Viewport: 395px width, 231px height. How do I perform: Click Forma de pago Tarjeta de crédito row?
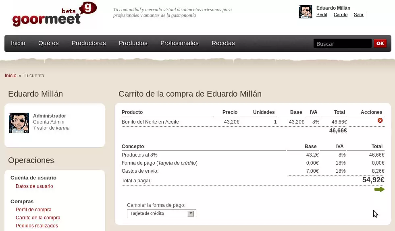[x=160, y=163]
